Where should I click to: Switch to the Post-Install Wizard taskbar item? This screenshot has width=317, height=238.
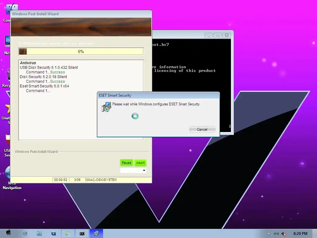(x=68, y=234)
